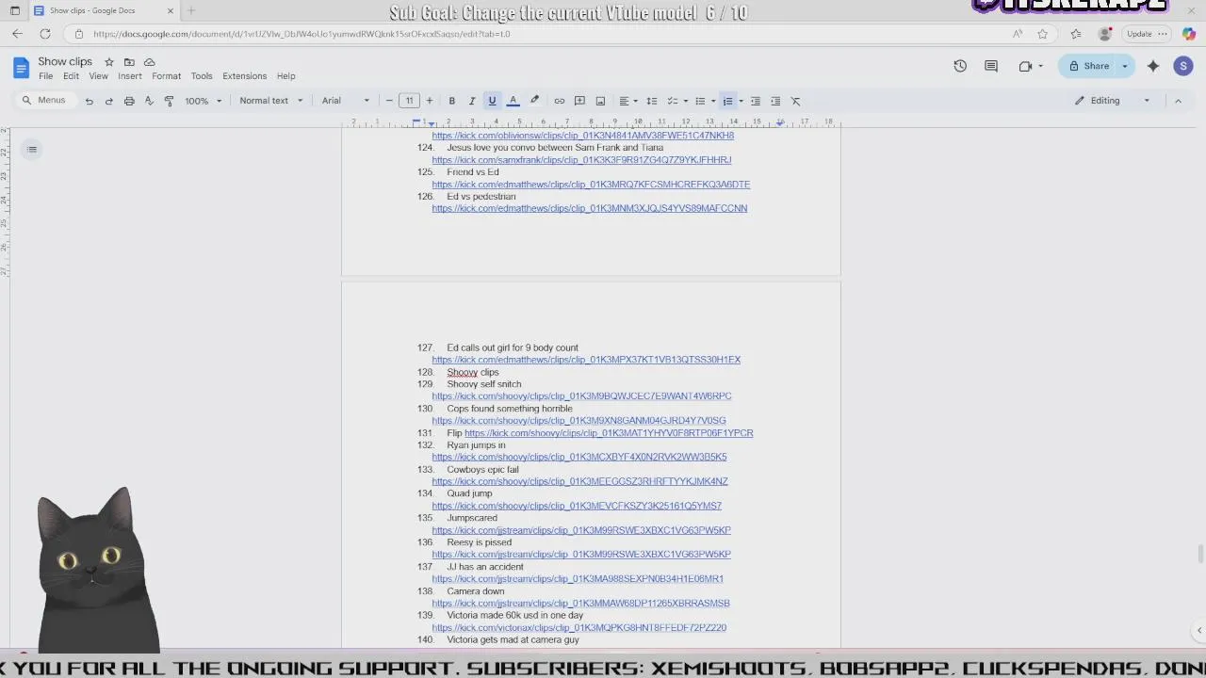The width and height of the screenshot is (1206, 678).
Task: Redo the last action
Action: [109, 101]
